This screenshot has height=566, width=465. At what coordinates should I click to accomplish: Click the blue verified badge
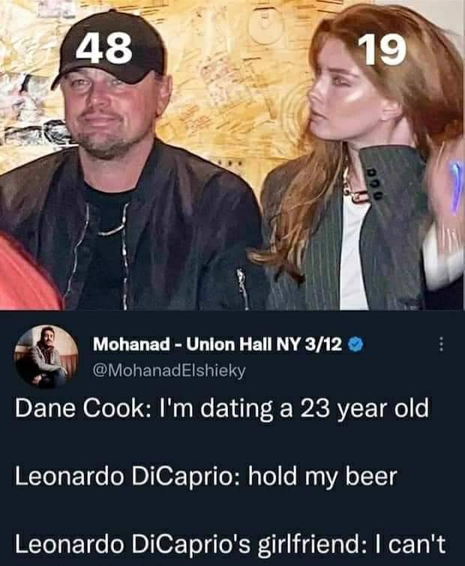coord(358,345)
